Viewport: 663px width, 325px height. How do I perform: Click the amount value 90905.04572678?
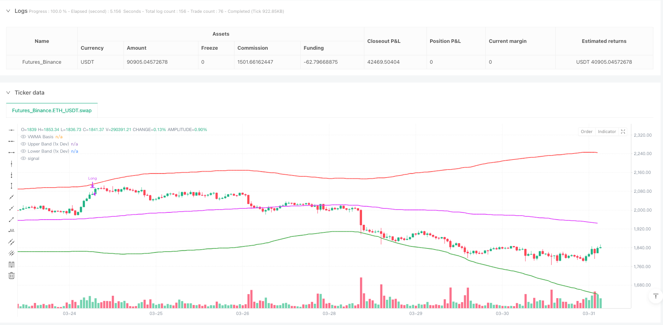(147, 62)
